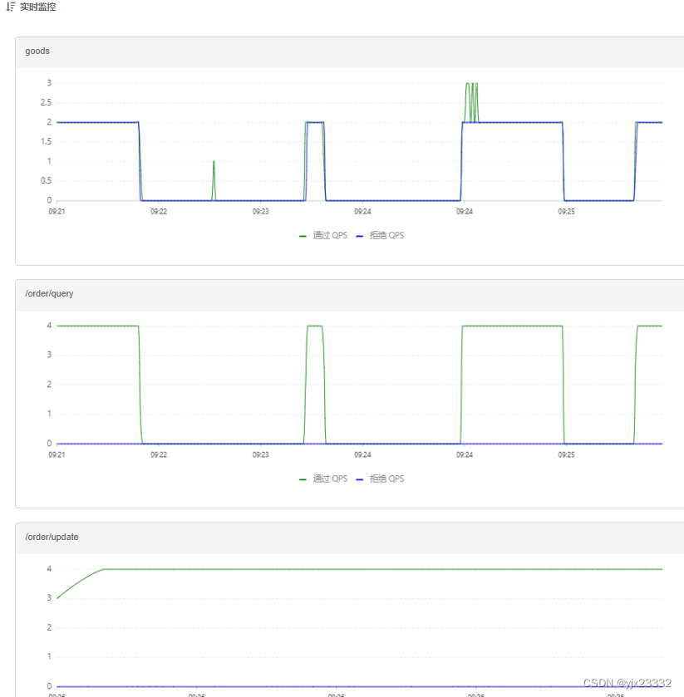Click green legend swatch in goods chart
684x697 pixels.
coord(303,236)
